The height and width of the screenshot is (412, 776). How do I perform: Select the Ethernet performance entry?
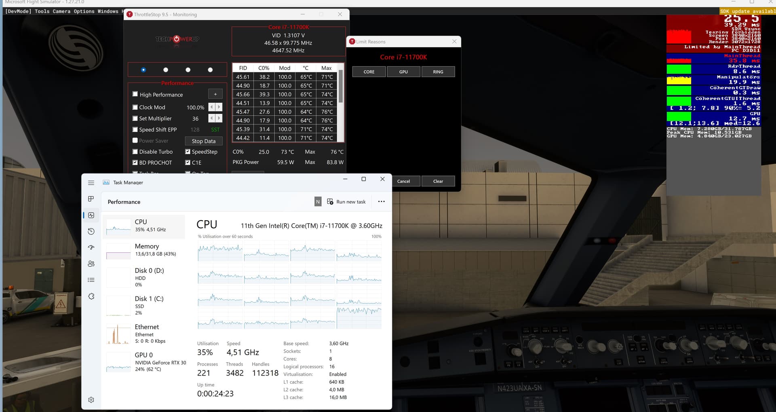(x=144, y=334)
